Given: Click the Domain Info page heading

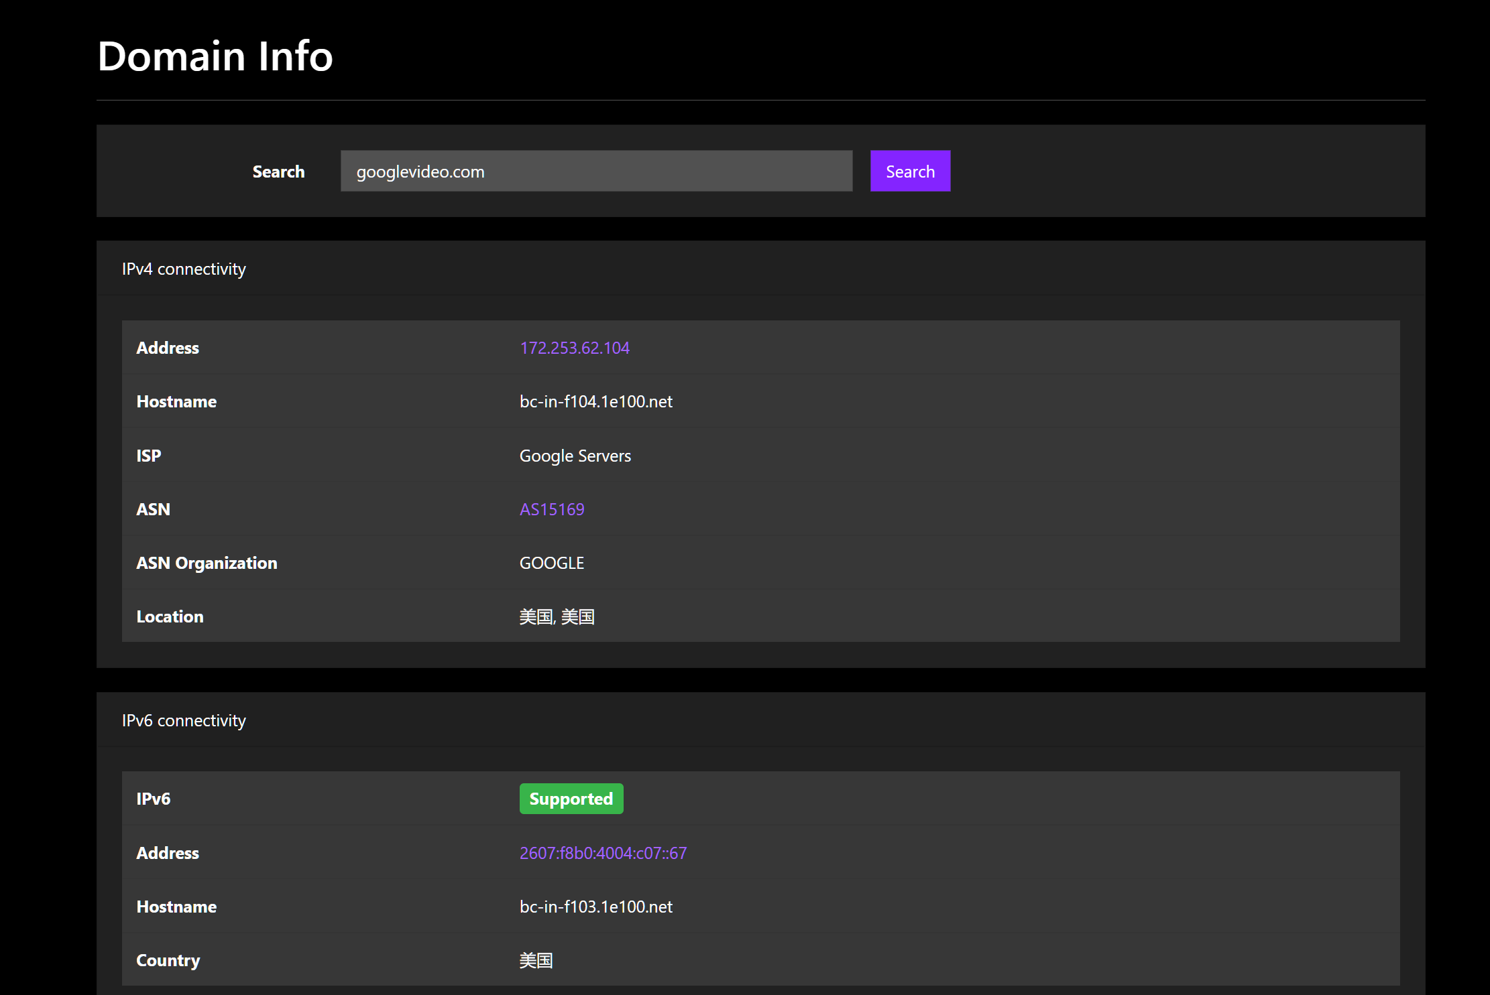Looking at the screenshot, I should pos(215,56).
